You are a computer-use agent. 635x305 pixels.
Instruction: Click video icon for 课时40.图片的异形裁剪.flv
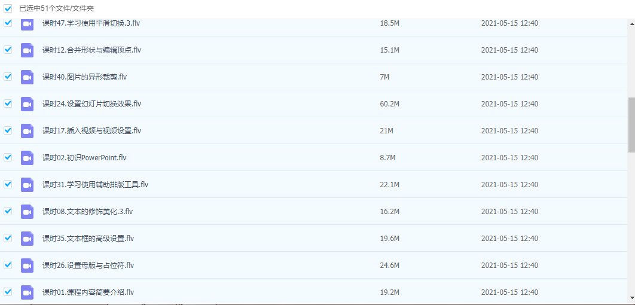27,77
